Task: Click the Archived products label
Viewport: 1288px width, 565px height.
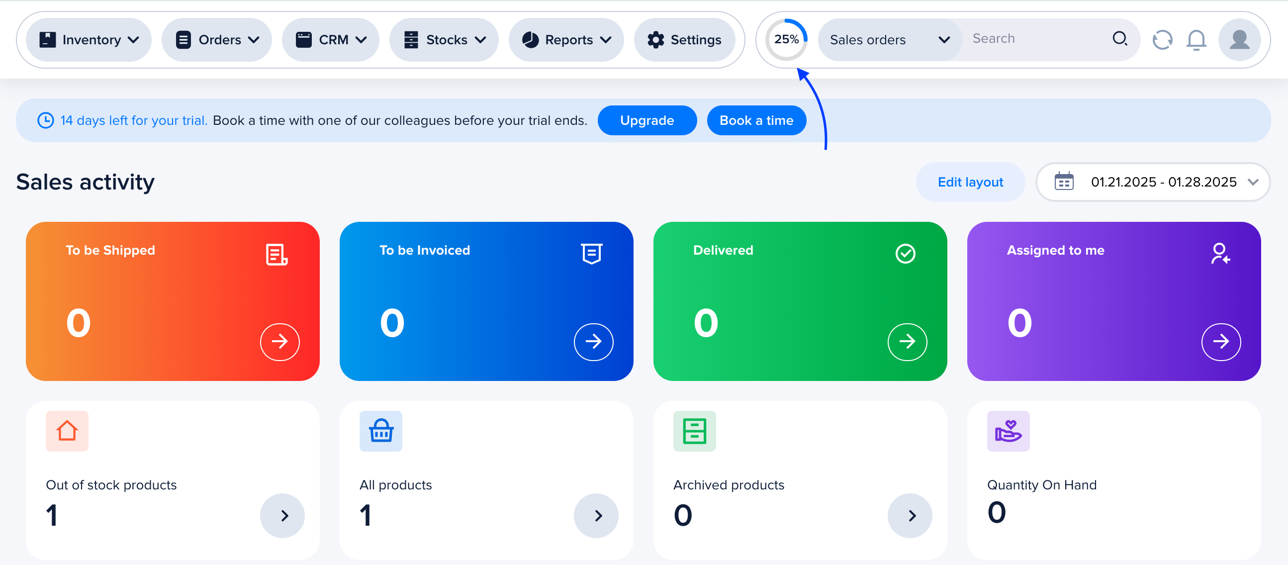Action: pyautogui.click(x=729, y=485)
